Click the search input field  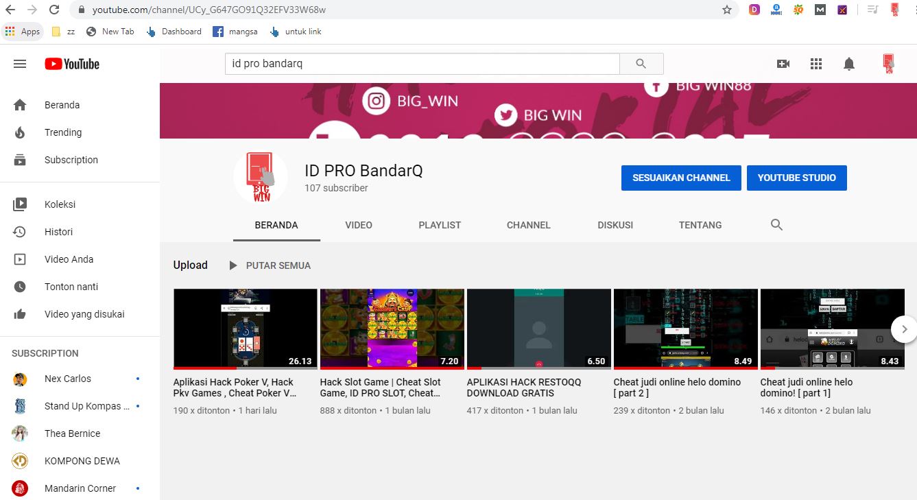pos(422,64)
